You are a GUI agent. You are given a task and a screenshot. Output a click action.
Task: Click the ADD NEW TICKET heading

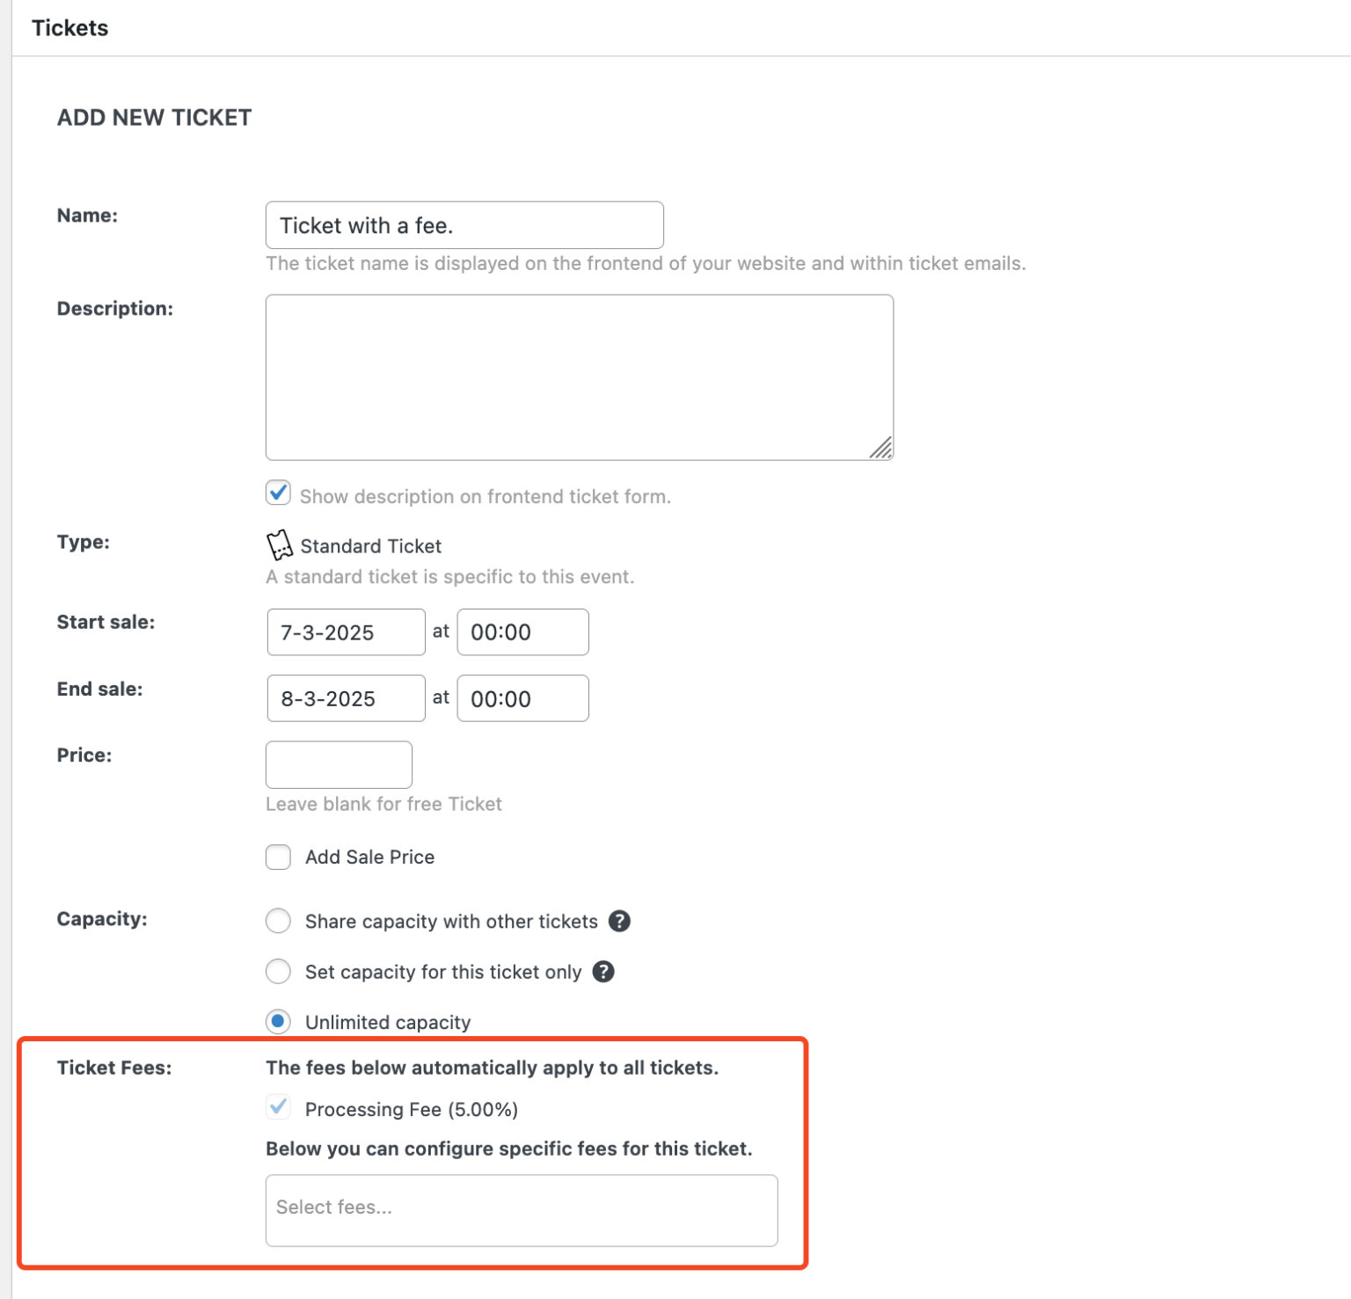point(154,117)
